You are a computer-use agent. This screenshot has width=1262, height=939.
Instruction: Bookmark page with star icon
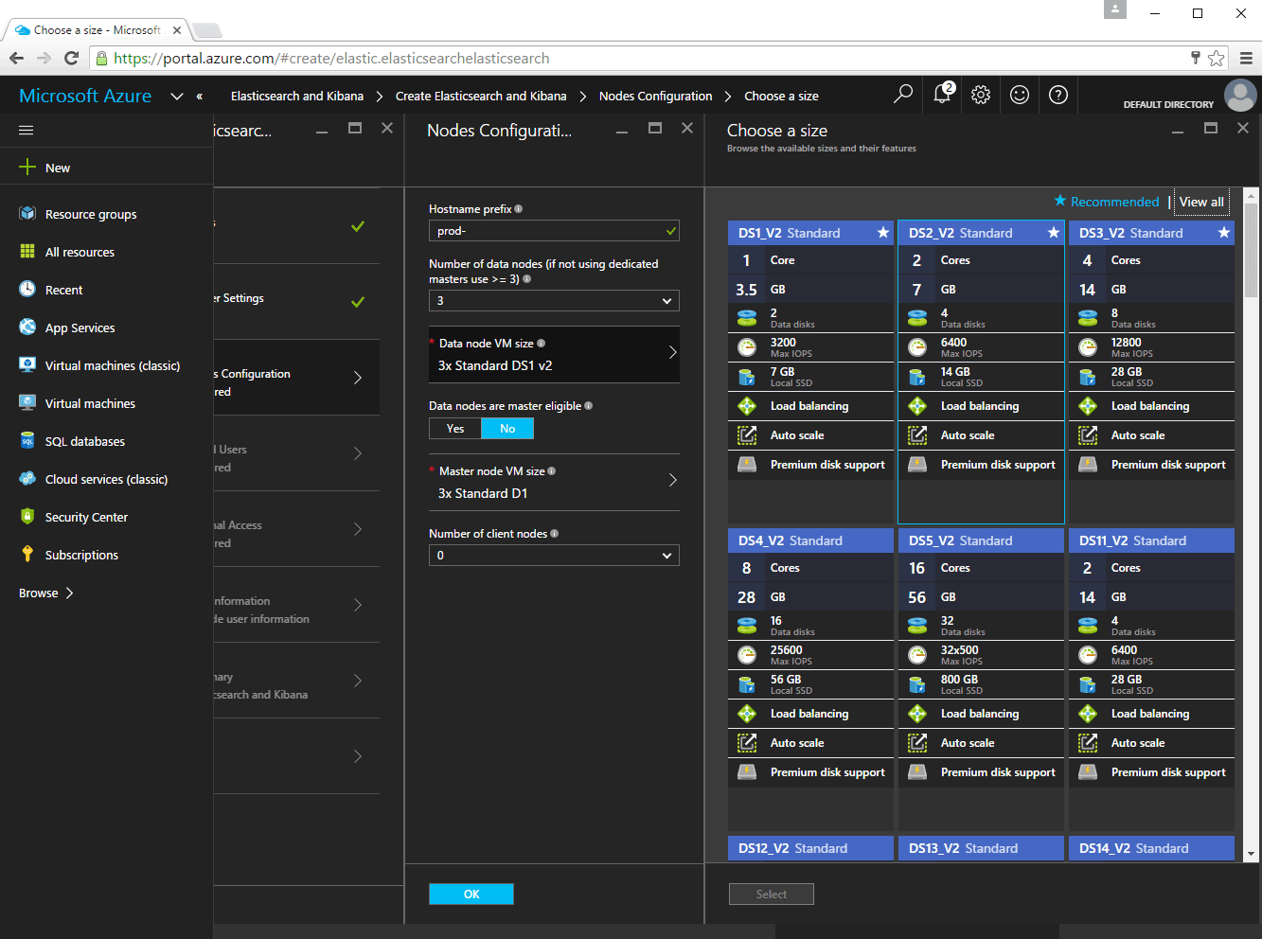click(1217, 58)
